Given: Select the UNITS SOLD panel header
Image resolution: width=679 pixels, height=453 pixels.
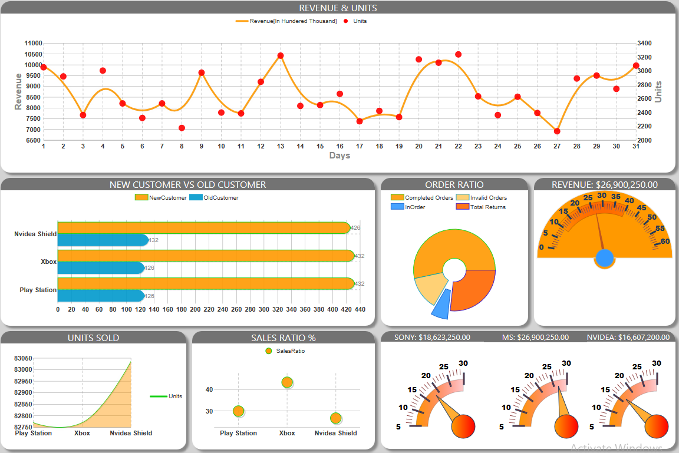Looking at the screenshot, I should (93, 338).
